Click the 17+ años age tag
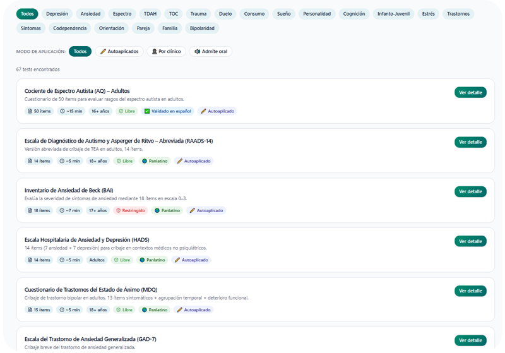Screen dimensions: 505x353 tap(98, 211)
